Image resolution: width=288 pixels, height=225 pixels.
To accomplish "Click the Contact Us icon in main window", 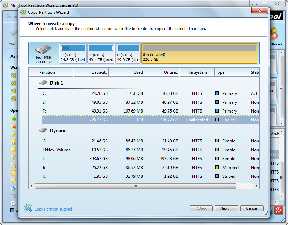I will pos(275,34).
